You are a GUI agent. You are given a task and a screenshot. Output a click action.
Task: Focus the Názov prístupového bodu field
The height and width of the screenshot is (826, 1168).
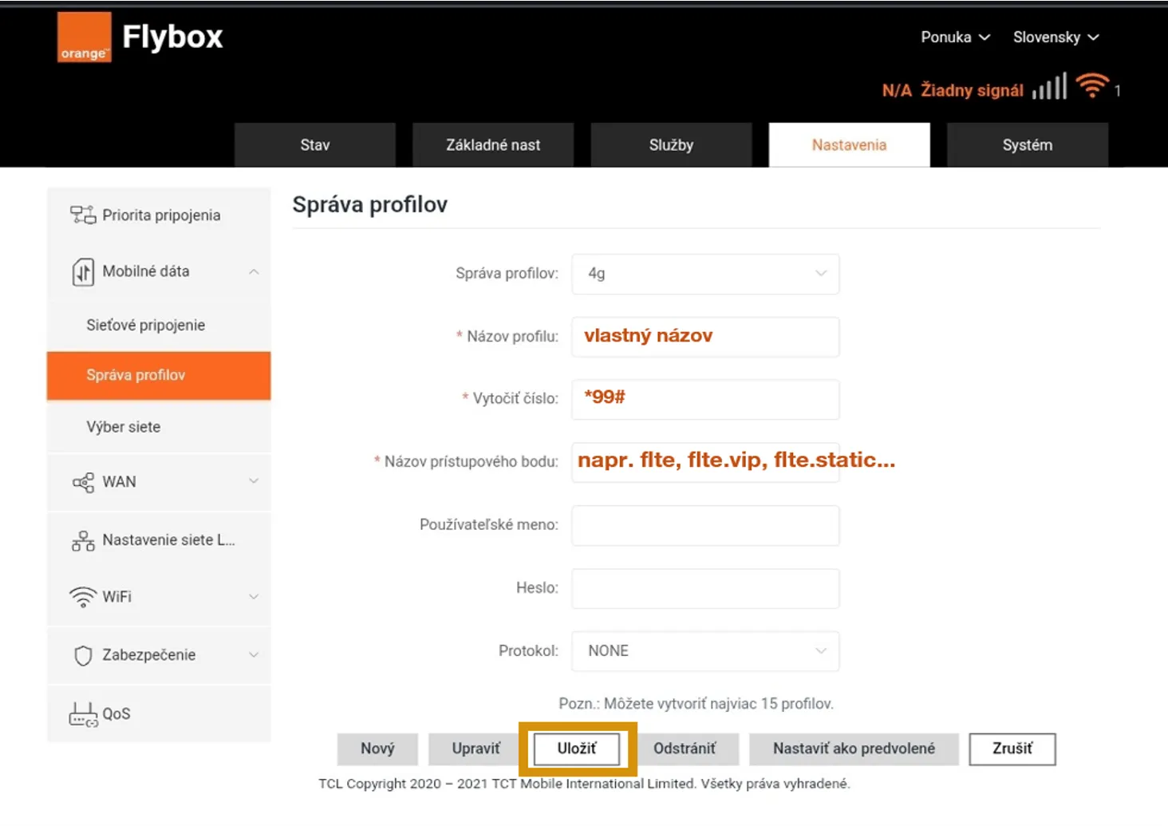pos(705,462)
